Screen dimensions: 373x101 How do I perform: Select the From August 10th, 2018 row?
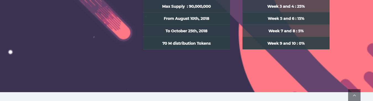(187, 18)
